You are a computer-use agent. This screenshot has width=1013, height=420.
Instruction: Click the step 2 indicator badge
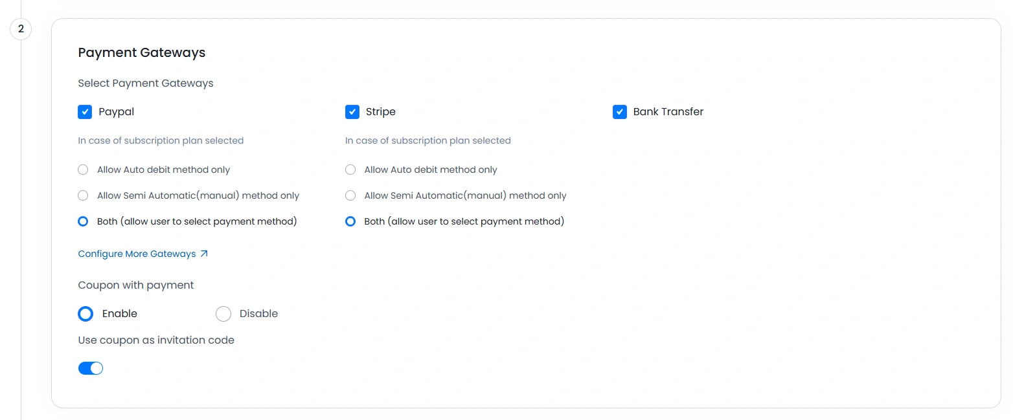click(20, 29)
